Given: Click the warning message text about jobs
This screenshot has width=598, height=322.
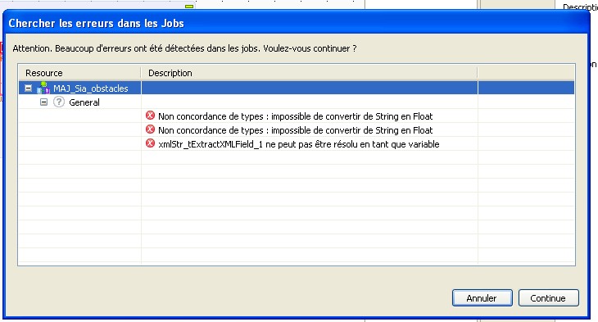Looking at the screenshot, I should point(184,48).
